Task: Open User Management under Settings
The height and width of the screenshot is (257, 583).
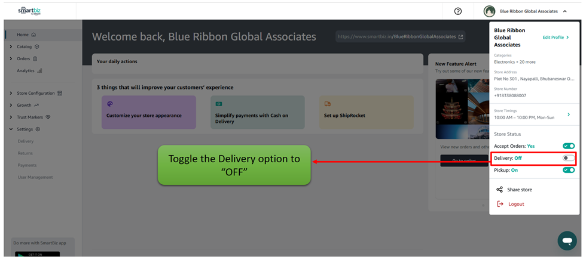Action: [35, 177]
